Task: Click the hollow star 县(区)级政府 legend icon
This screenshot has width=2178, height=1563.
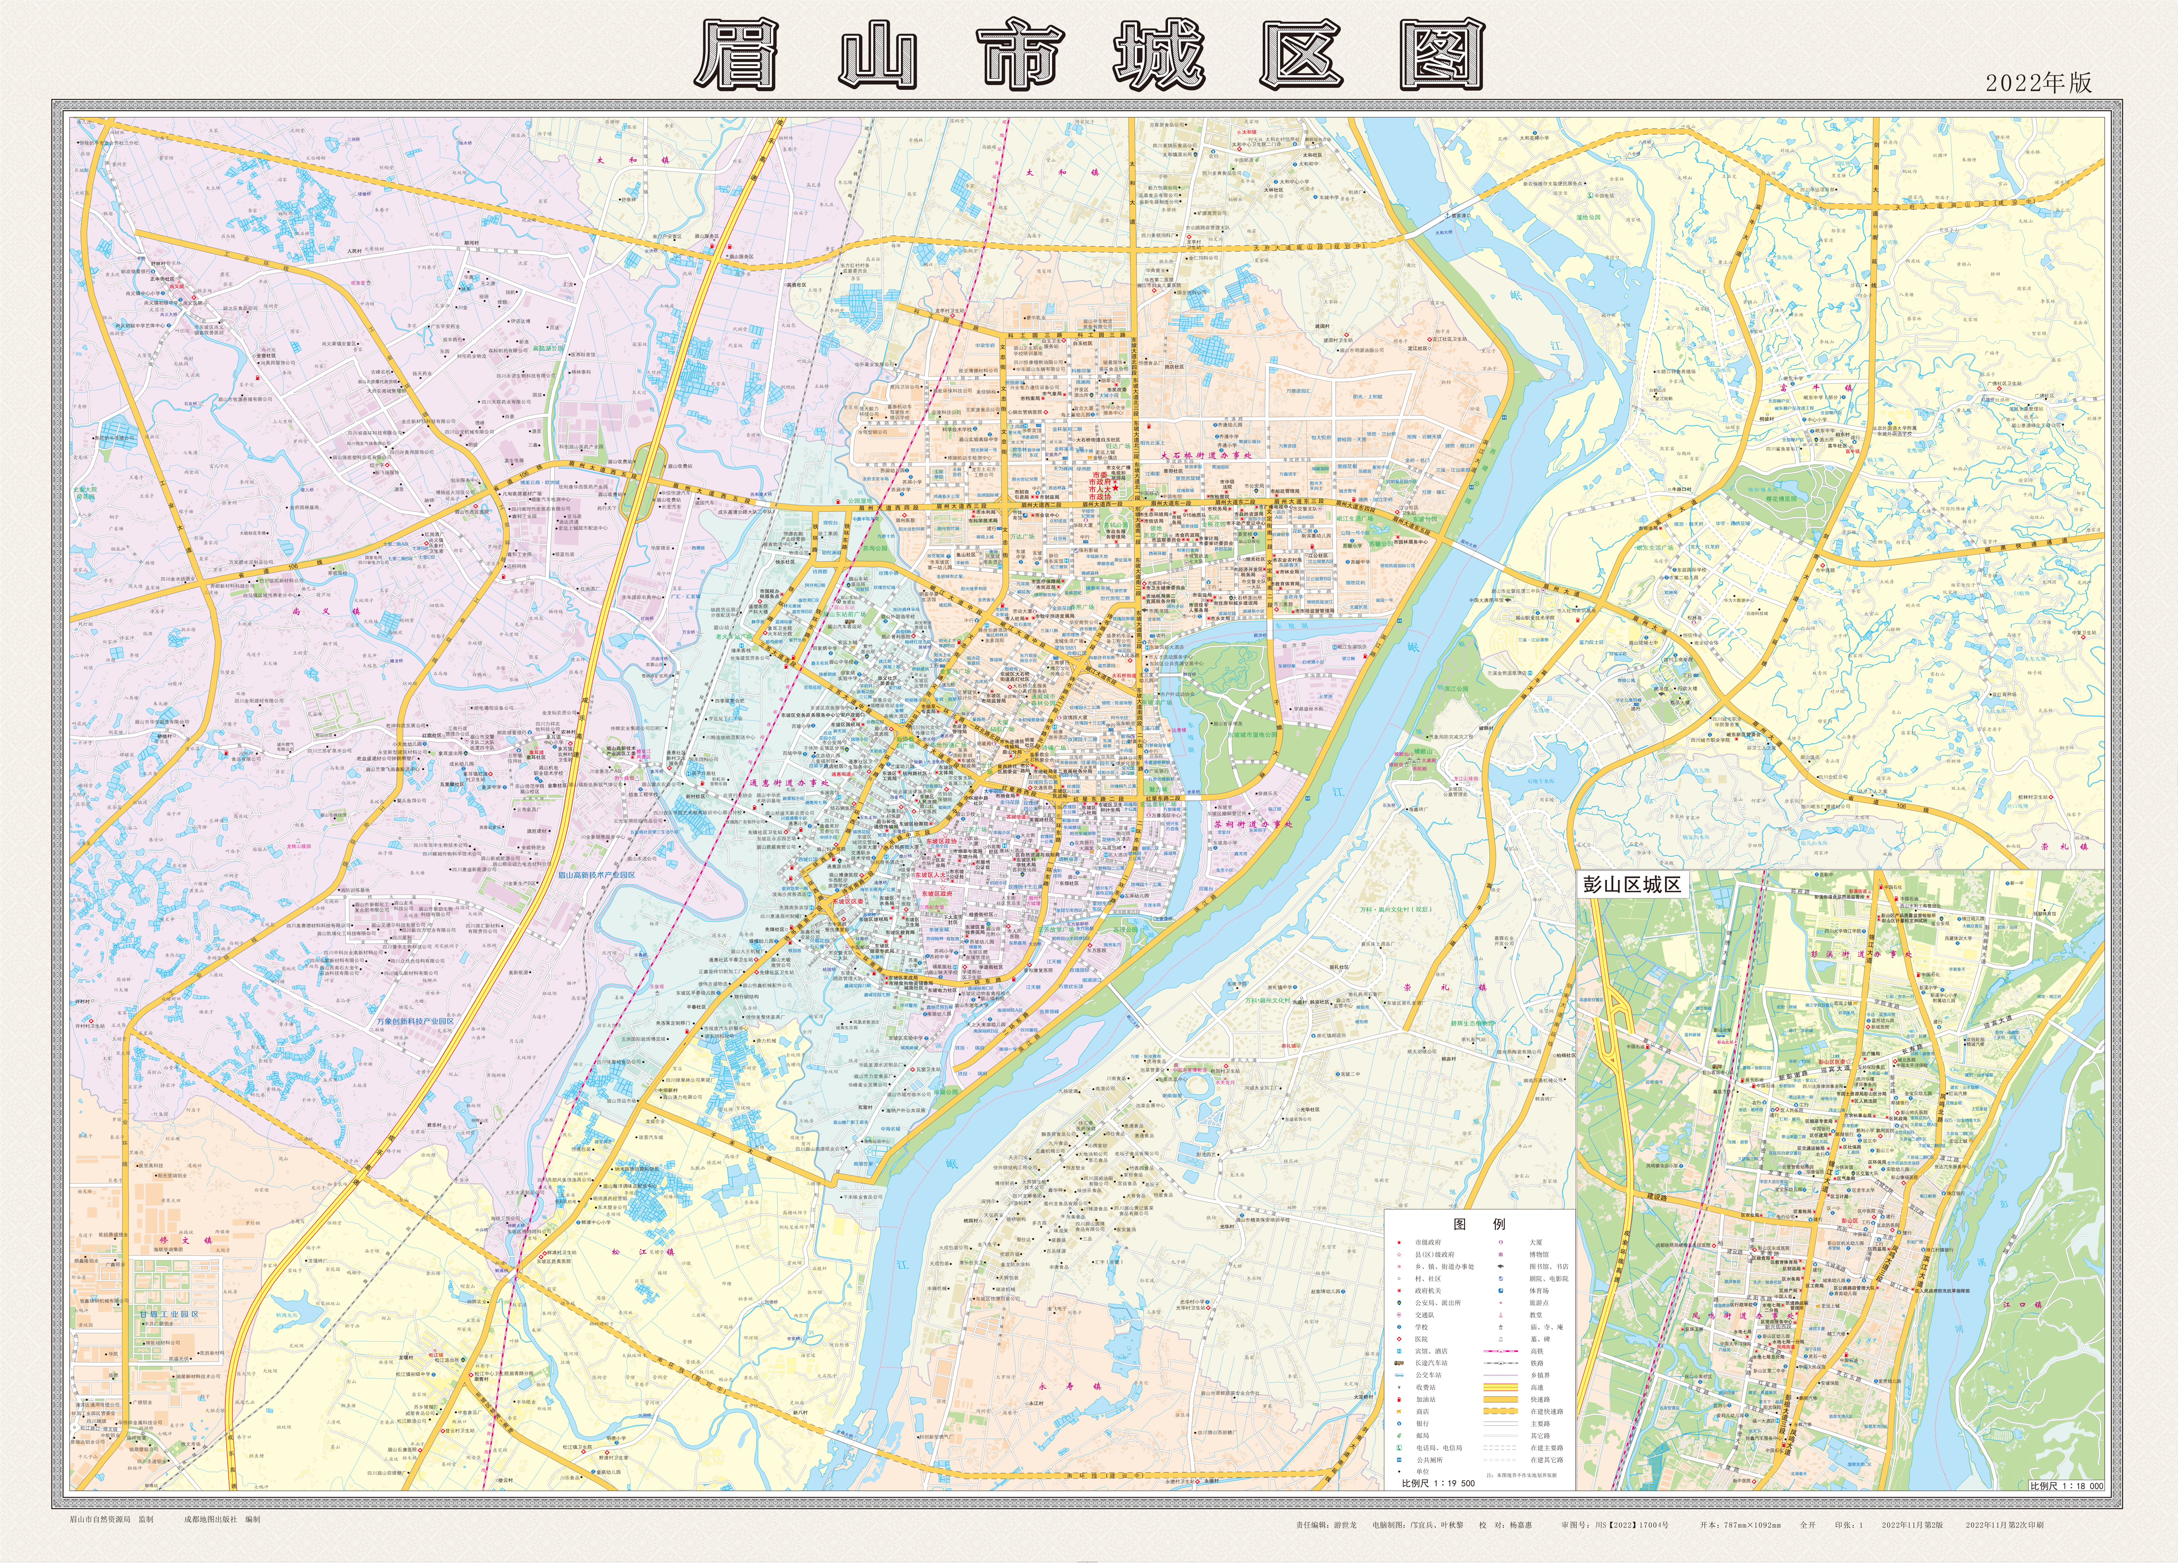Action: click(x=1399, y=1255)
